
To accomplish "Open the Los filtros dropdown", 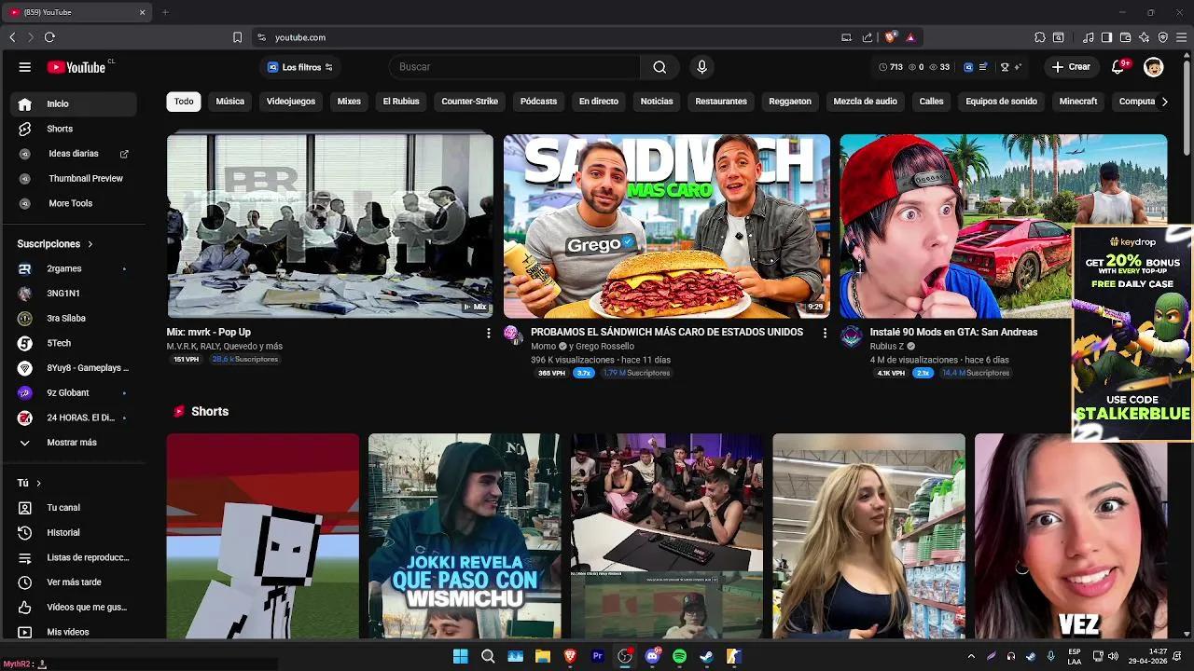I will click(299, 67).
